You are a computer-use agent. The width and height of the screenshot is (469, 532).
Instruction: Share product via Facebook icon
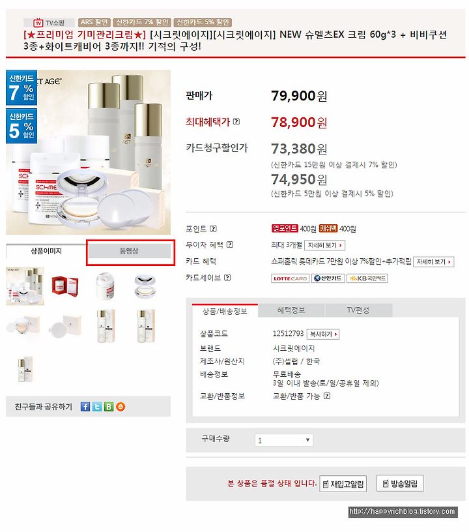[x=85, y=406]
